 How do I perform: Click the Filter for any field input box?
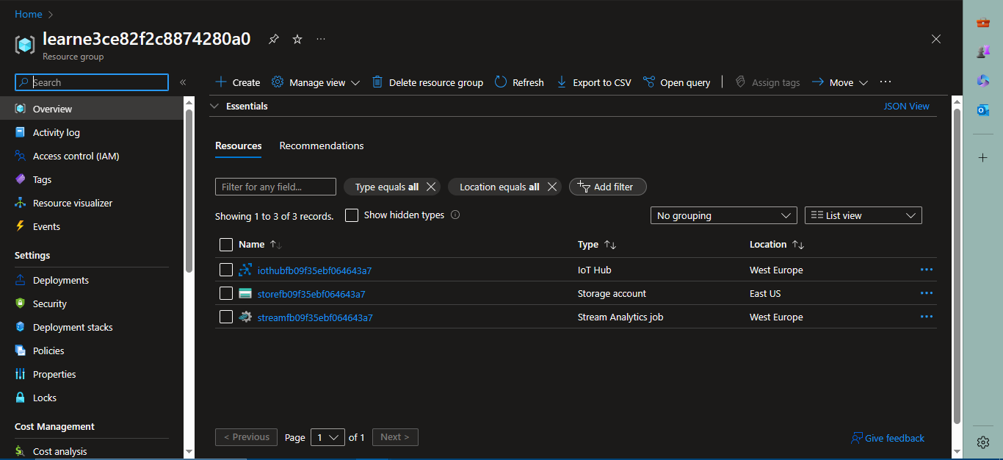pyautogui.click(x=275, y=186)
